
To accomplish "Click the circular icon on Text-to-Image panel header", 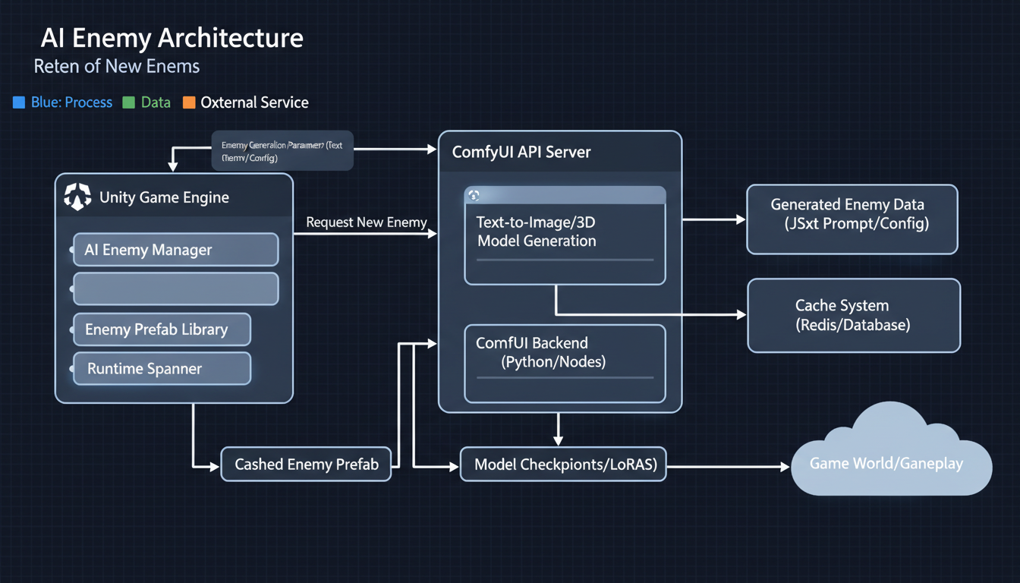I will click(x=474, y=195).
